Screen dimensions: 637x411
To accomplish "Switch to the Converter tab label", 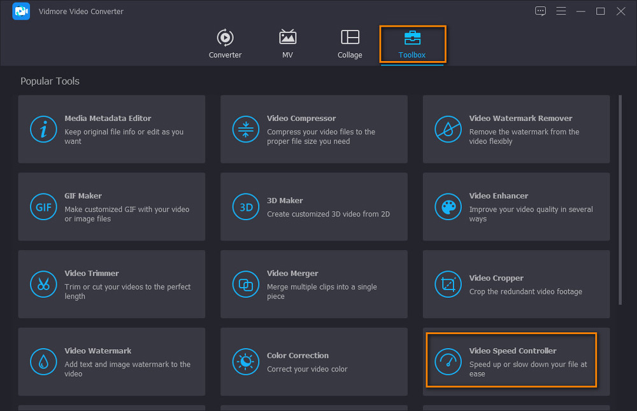I will (225, 55).
